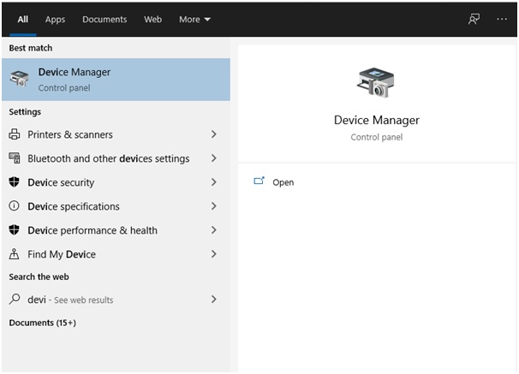
Task: Expand the Printers & scanners chevron
Action: (214, 134)
